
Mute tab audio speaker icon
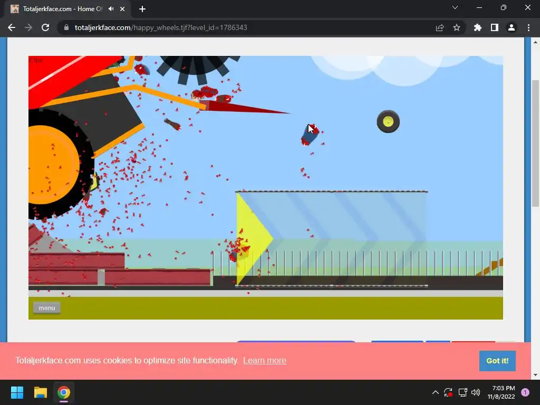click(111, 8)
